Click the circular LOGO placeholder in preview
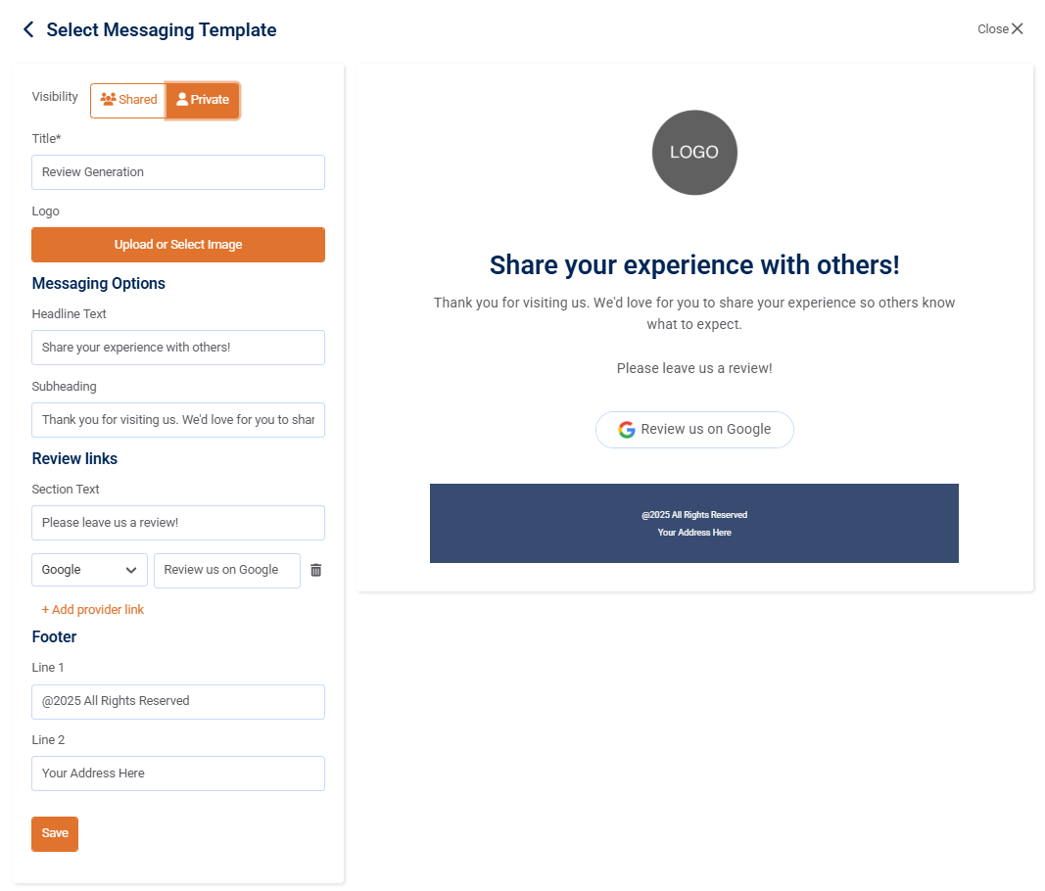This screenshot has width=1045, height=891. point(694,153)
